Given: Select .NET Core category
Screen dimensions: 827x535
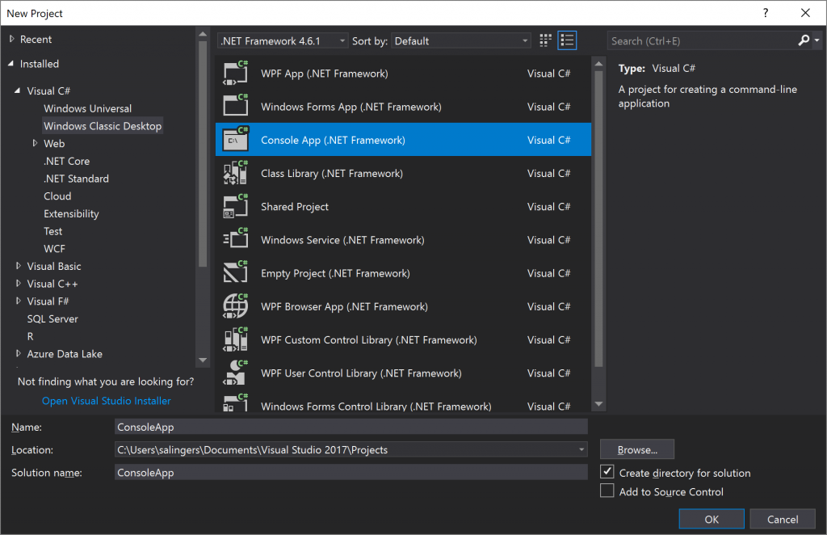Looking at the screenshot, I should tap(66, 161).
